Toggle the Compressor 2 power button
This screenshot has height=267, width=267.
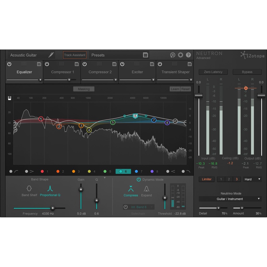click(x=84, y=64)
